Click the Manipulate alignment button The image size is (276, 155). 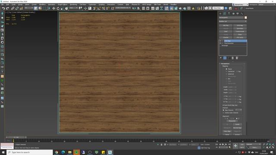(x=232, y=121)
